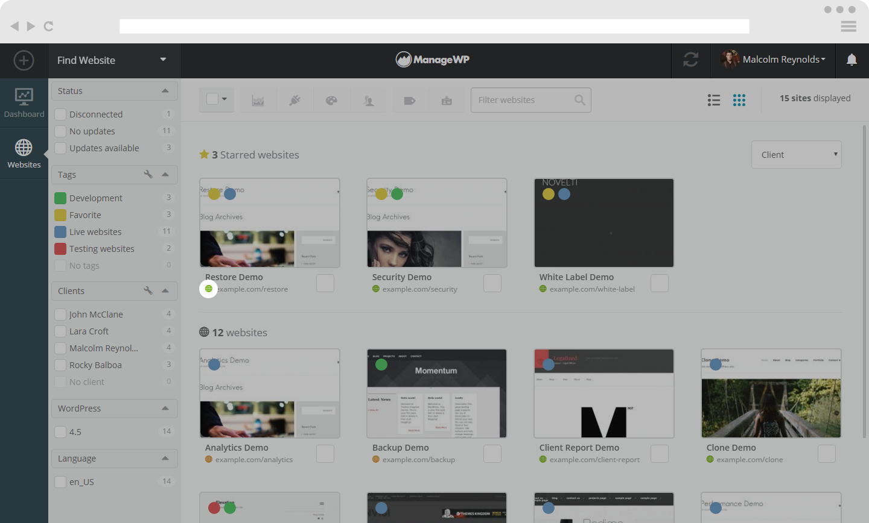Collapse the WordPress filter section

coord(165,408)
